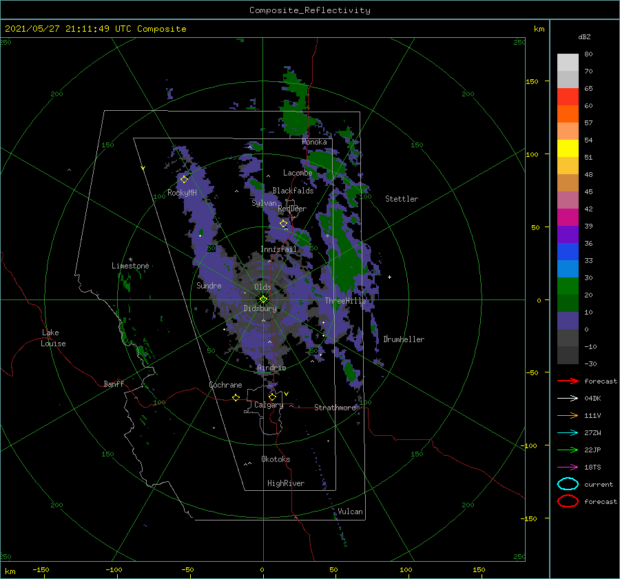Click the ThreeHills label
The image size is (620, 579).
(346, 301)
